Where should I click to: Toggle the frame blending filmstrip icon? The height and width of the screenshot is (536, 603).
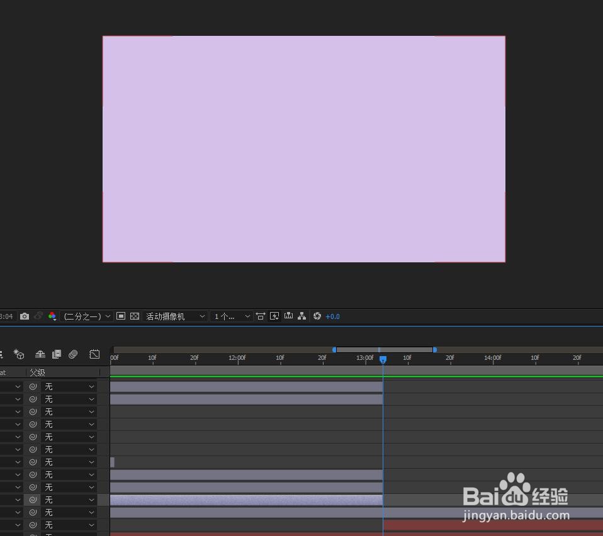[57, 354]
